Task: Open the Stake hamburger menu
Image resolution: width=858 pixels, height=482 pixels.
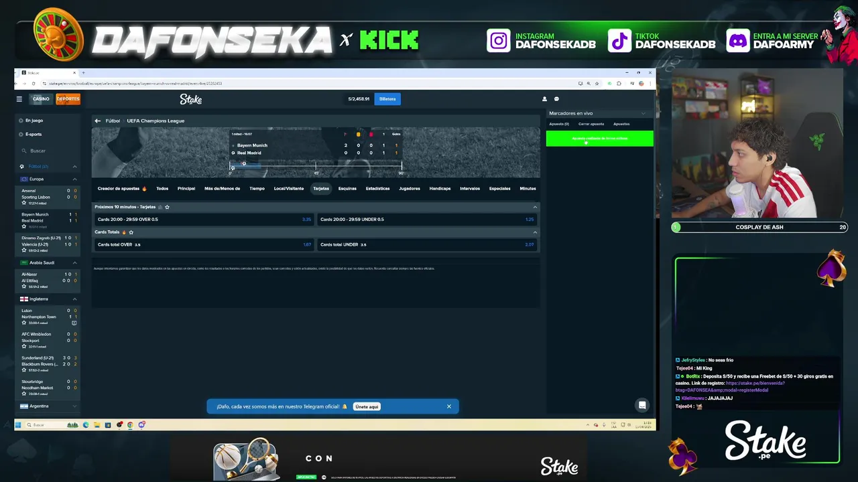Action: (x=19, y=99)
